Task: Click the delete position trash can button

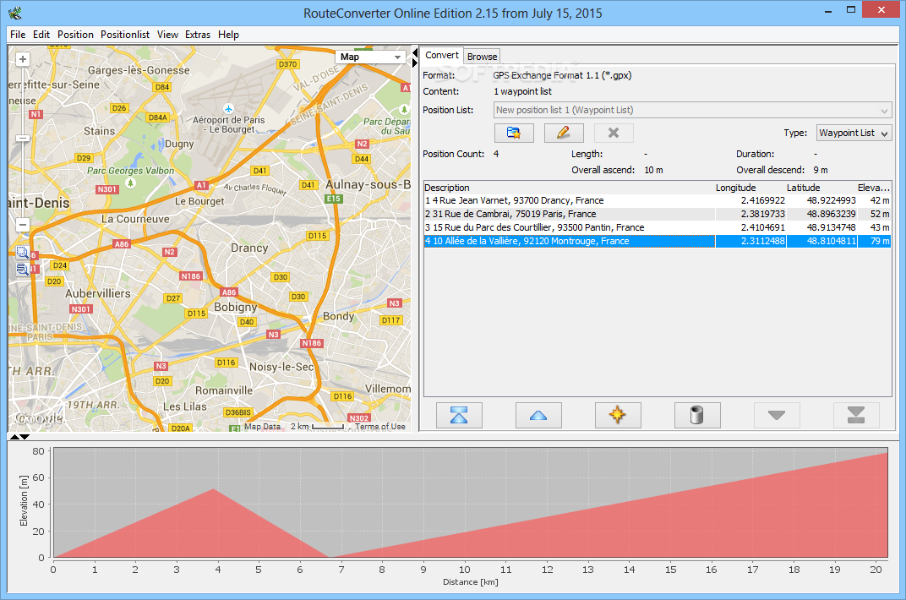Action: point(697,415)
